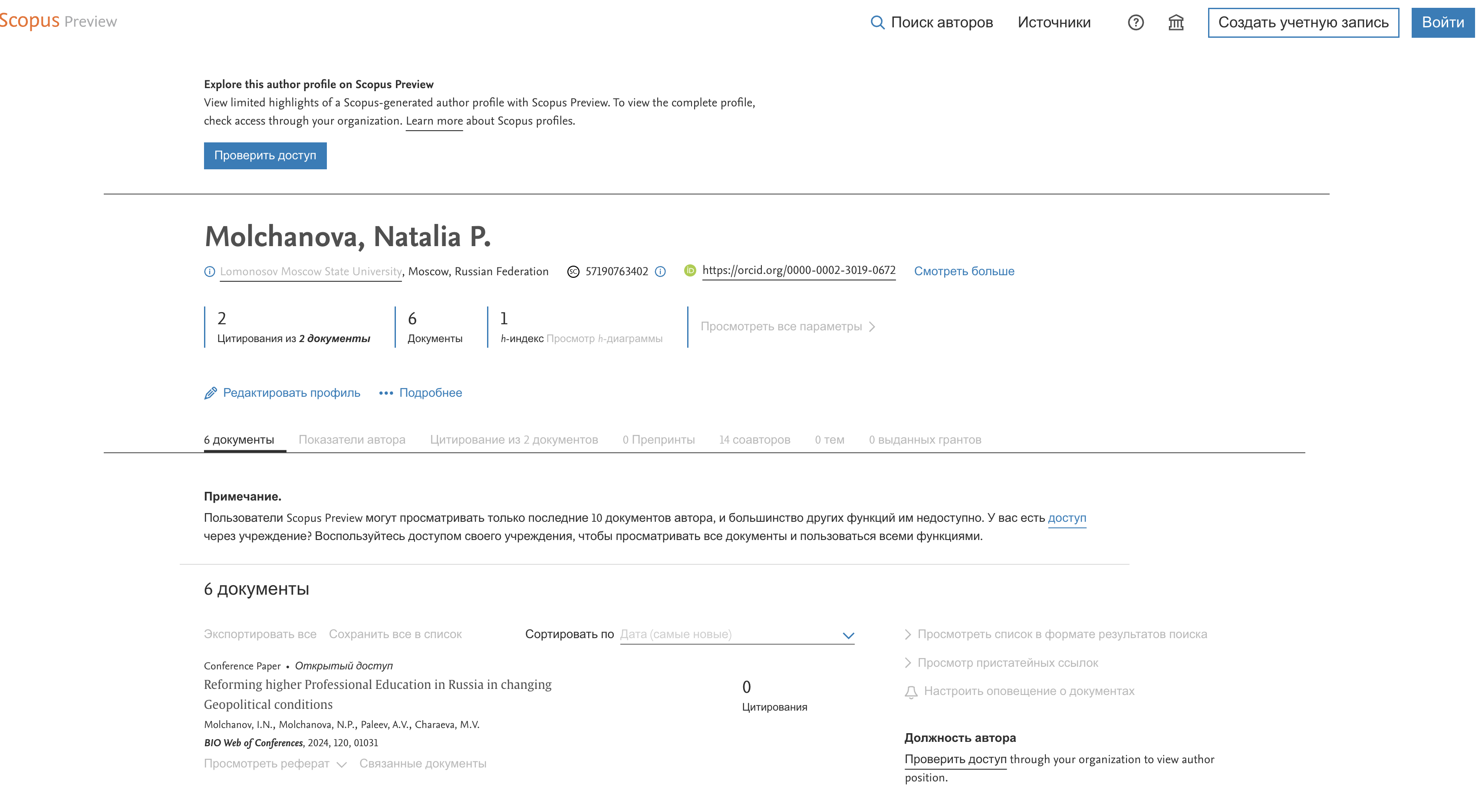Click the info icon before Lomonosov Moscow State University

click(209, 272)
